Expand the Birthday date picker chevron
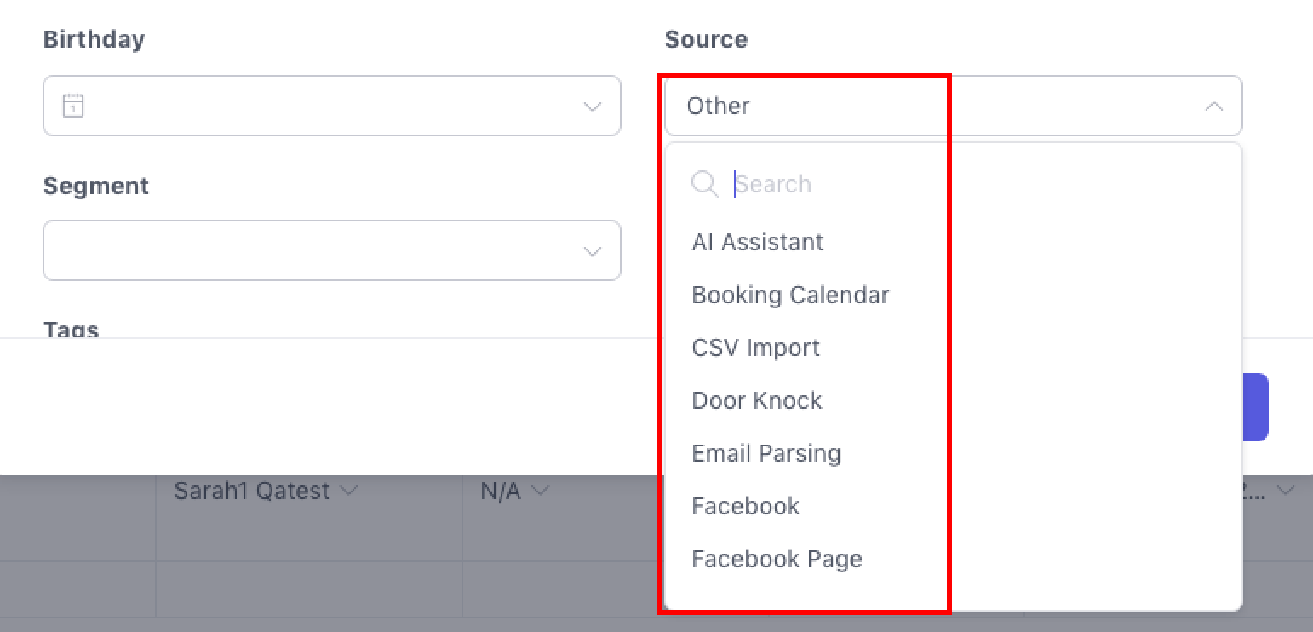 click(x=593, y=106)
